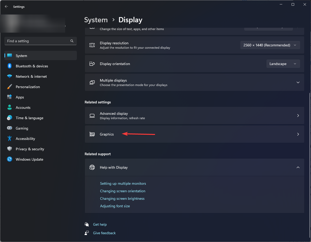Open Network & internet via its globe icon
This screenshot has width=311, height=242.
[10, 76]
